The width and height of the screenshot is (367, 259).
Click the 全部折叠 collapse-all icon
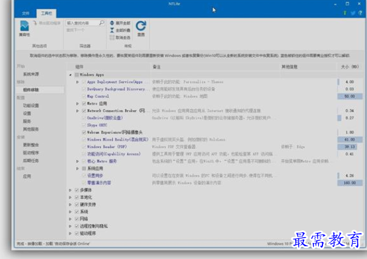tap(112, 30)
